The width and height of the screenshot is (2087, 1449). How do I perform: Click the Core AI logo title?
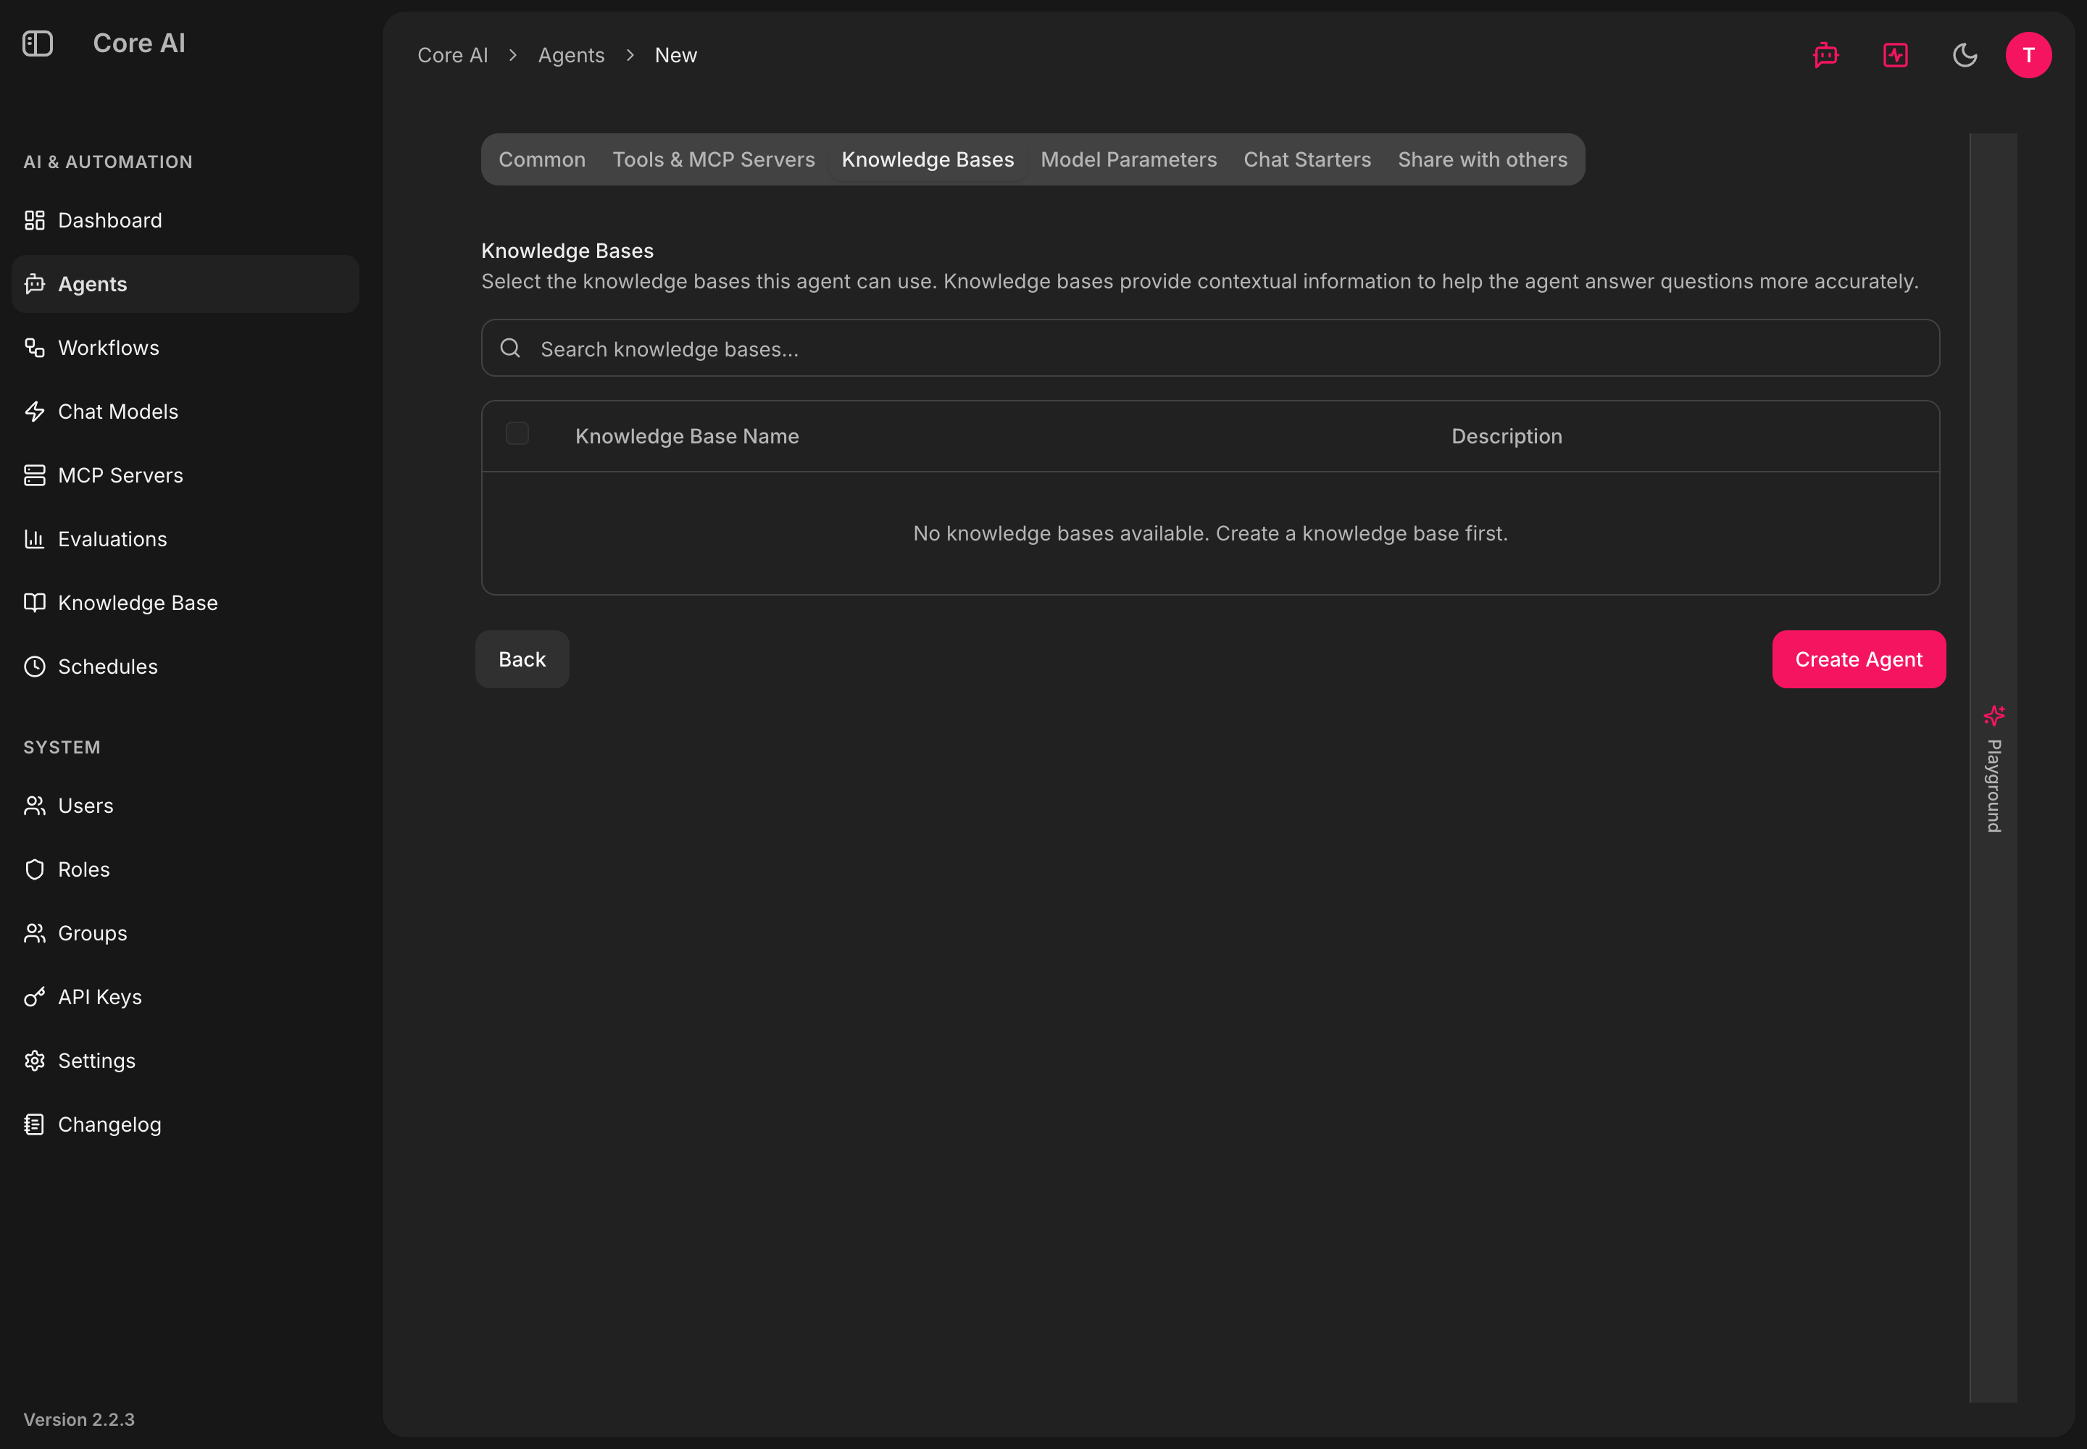pyautogui.click(x=139, y=43)
